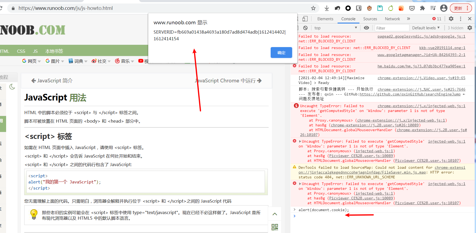
Task: Click the red error count badge showing 11
Action: point(437,19)
